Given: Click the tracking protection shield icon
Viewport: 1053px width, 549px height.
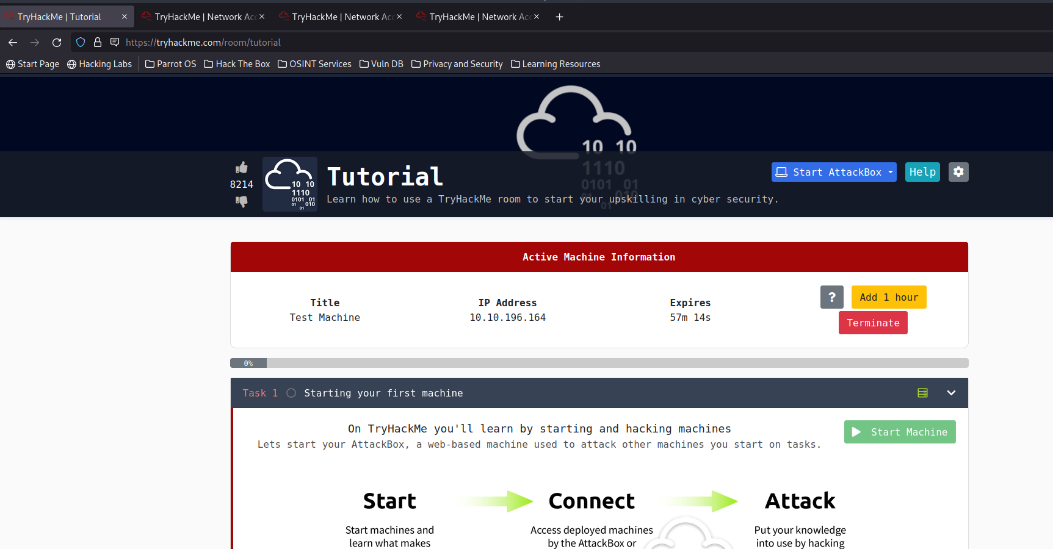Looking at the screenshot, I should tap(81, 42).
